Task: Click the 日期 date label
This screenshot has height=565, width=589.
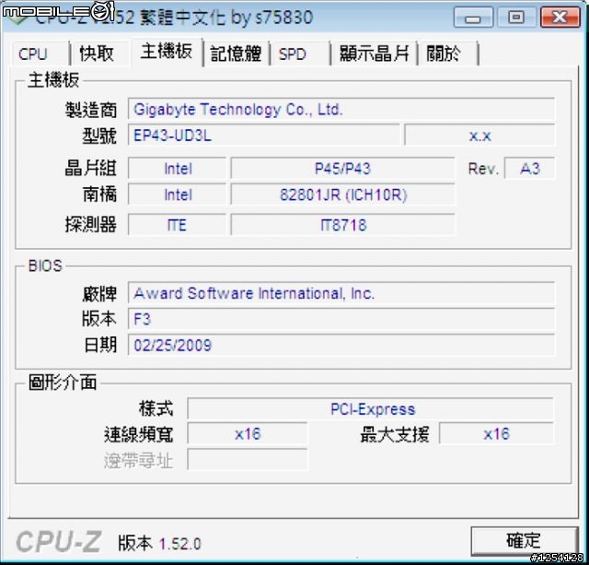Action: [100, 345]
